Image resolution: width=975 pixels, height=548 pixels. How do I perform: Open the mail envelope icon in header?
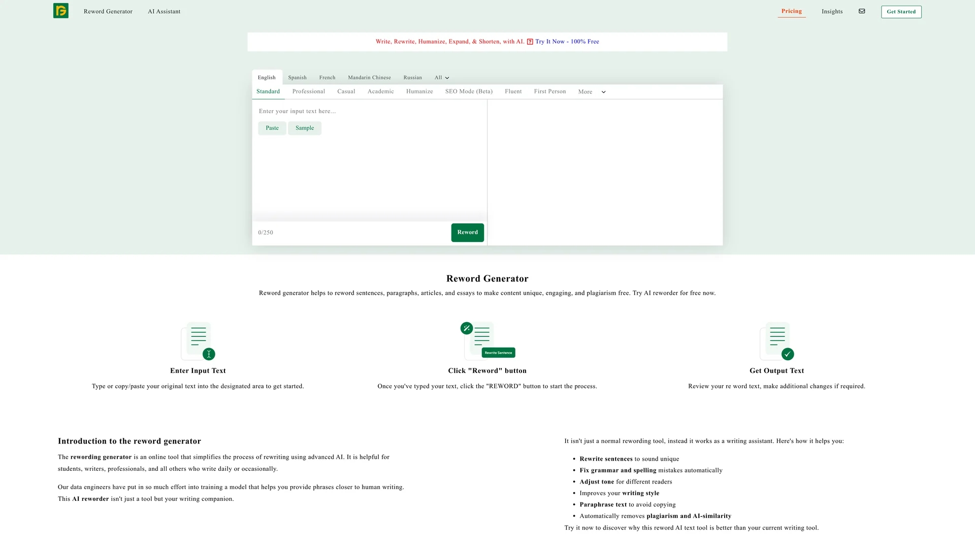click(862, 11)
